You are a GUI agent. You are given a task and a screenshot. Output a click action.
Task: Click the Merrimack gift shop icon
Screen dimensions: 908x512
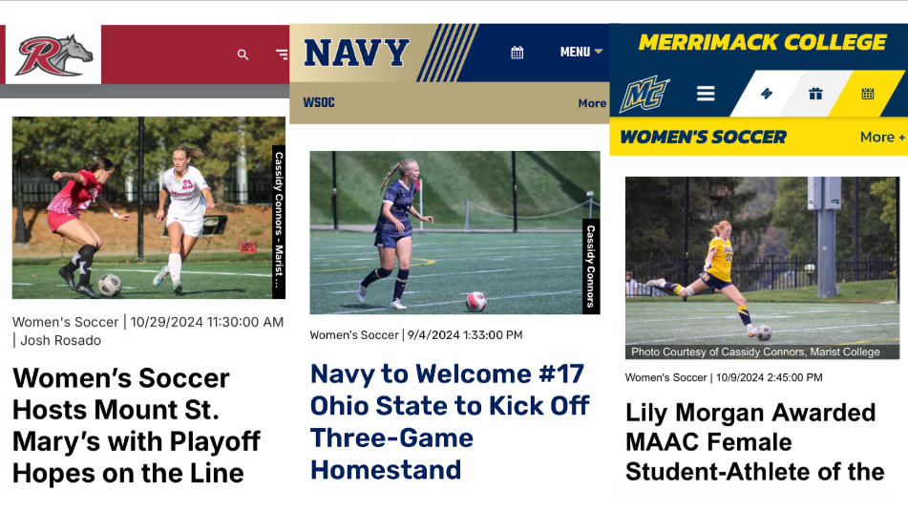tap(815, 94)
